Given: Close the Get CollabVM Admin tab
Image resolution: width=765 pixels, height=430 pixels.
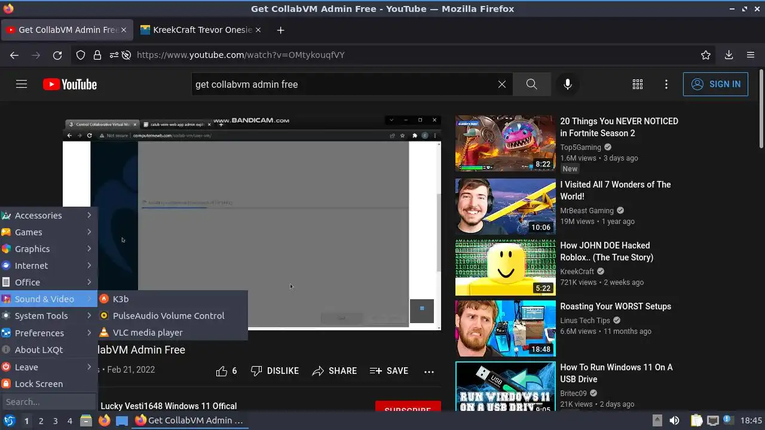Looking at the screenshot, I should 124,30.
